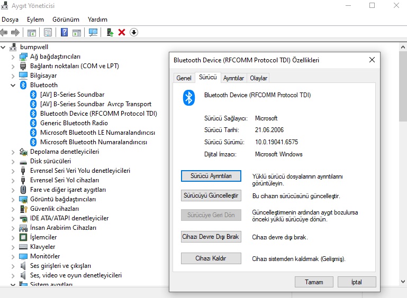This screenshot has height=298, width=407.
Task: Click the port icon beside Bağlantı noktaları
Action: (23, 66)
